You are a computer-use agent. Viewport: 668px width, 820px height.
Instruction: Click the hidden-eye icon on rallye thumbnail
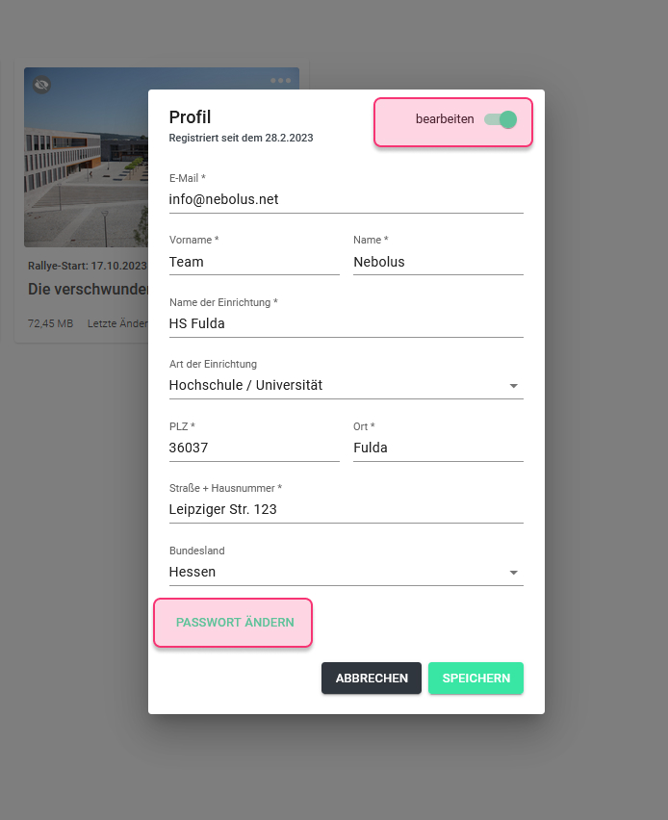41,85
